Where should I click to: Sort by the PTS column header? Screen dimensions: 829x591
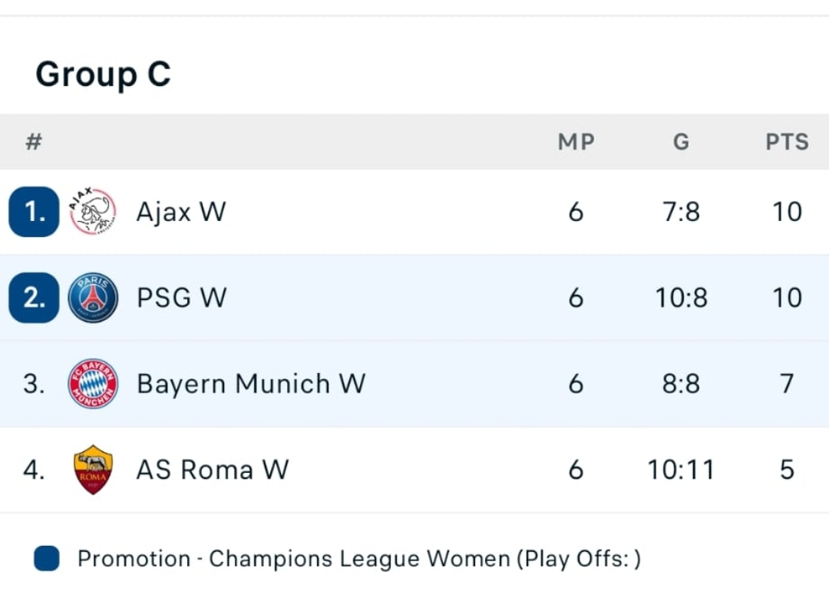[788, 142]
